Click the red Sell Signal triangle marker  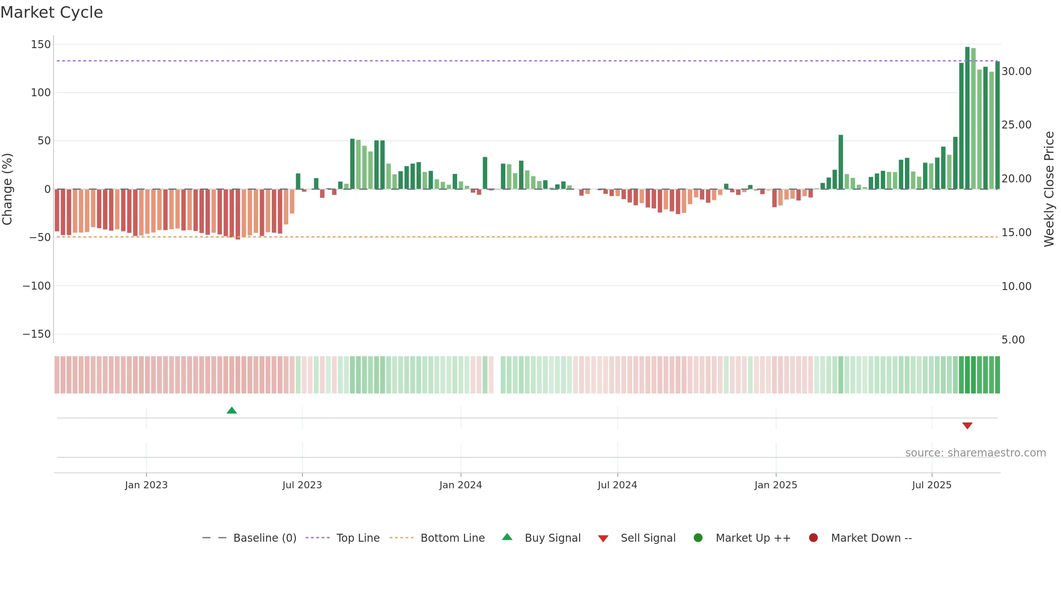(x=967, y=426)
